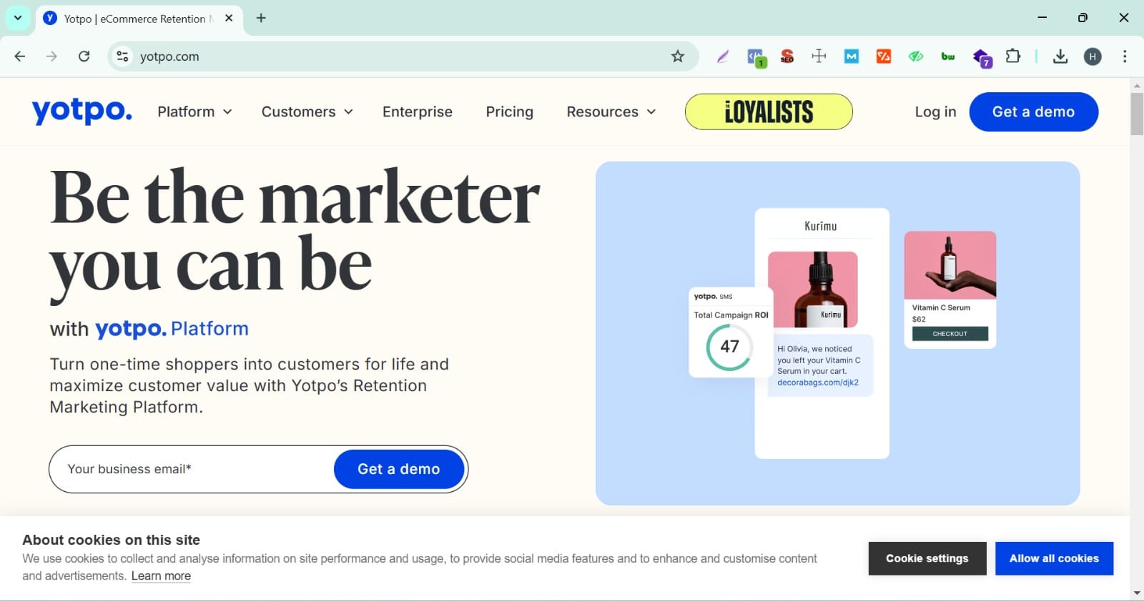This screenshot has height=602, width=1144.
Task: Click the scrollbar down arrow
Action: point(1137,593)
